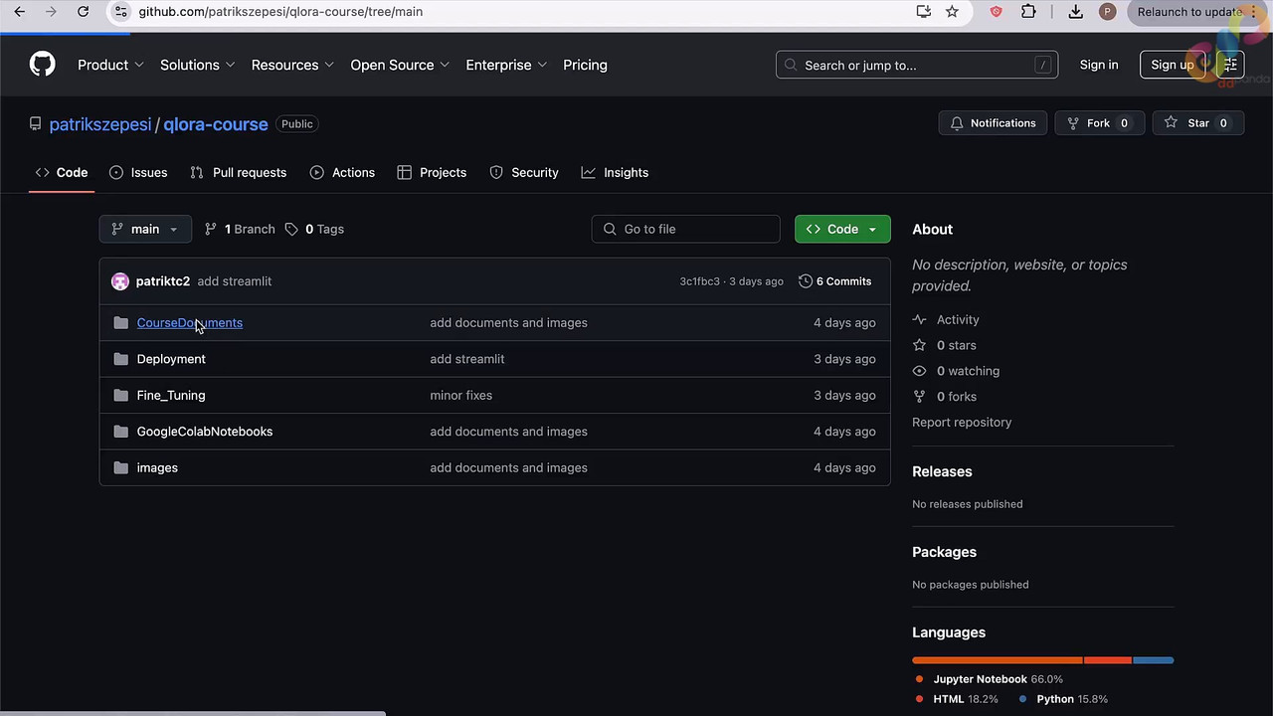This screenshot has width=1273, height=716.
Task: Click the Report repository link
Action: [x=962, y=422]
